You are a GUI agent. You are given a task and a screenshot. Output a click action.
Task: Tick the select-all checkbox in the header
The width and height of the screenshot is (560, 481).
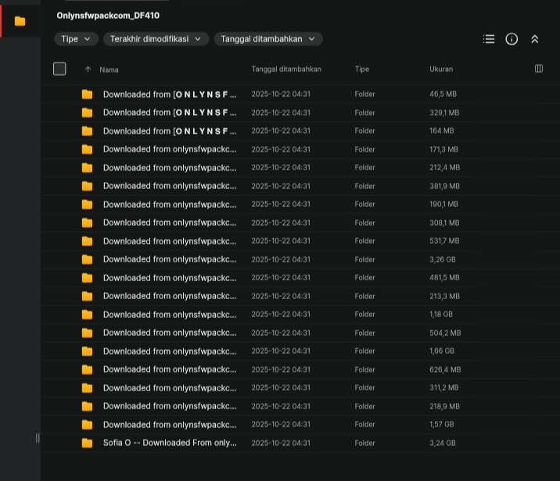click(x=59, y=69)
